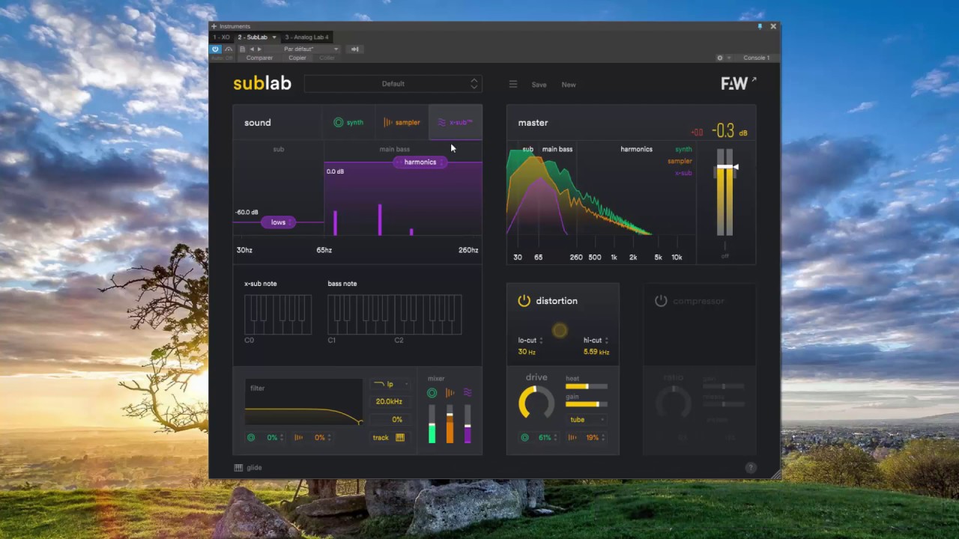959x539 pixels.
Task: Click the sampler icon in the mixer
Action: [450, 392]
